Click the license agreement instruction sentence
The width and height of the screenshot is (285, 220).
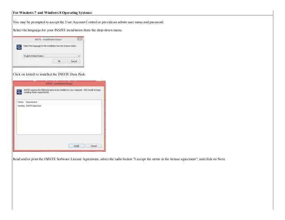pos(119,159)
